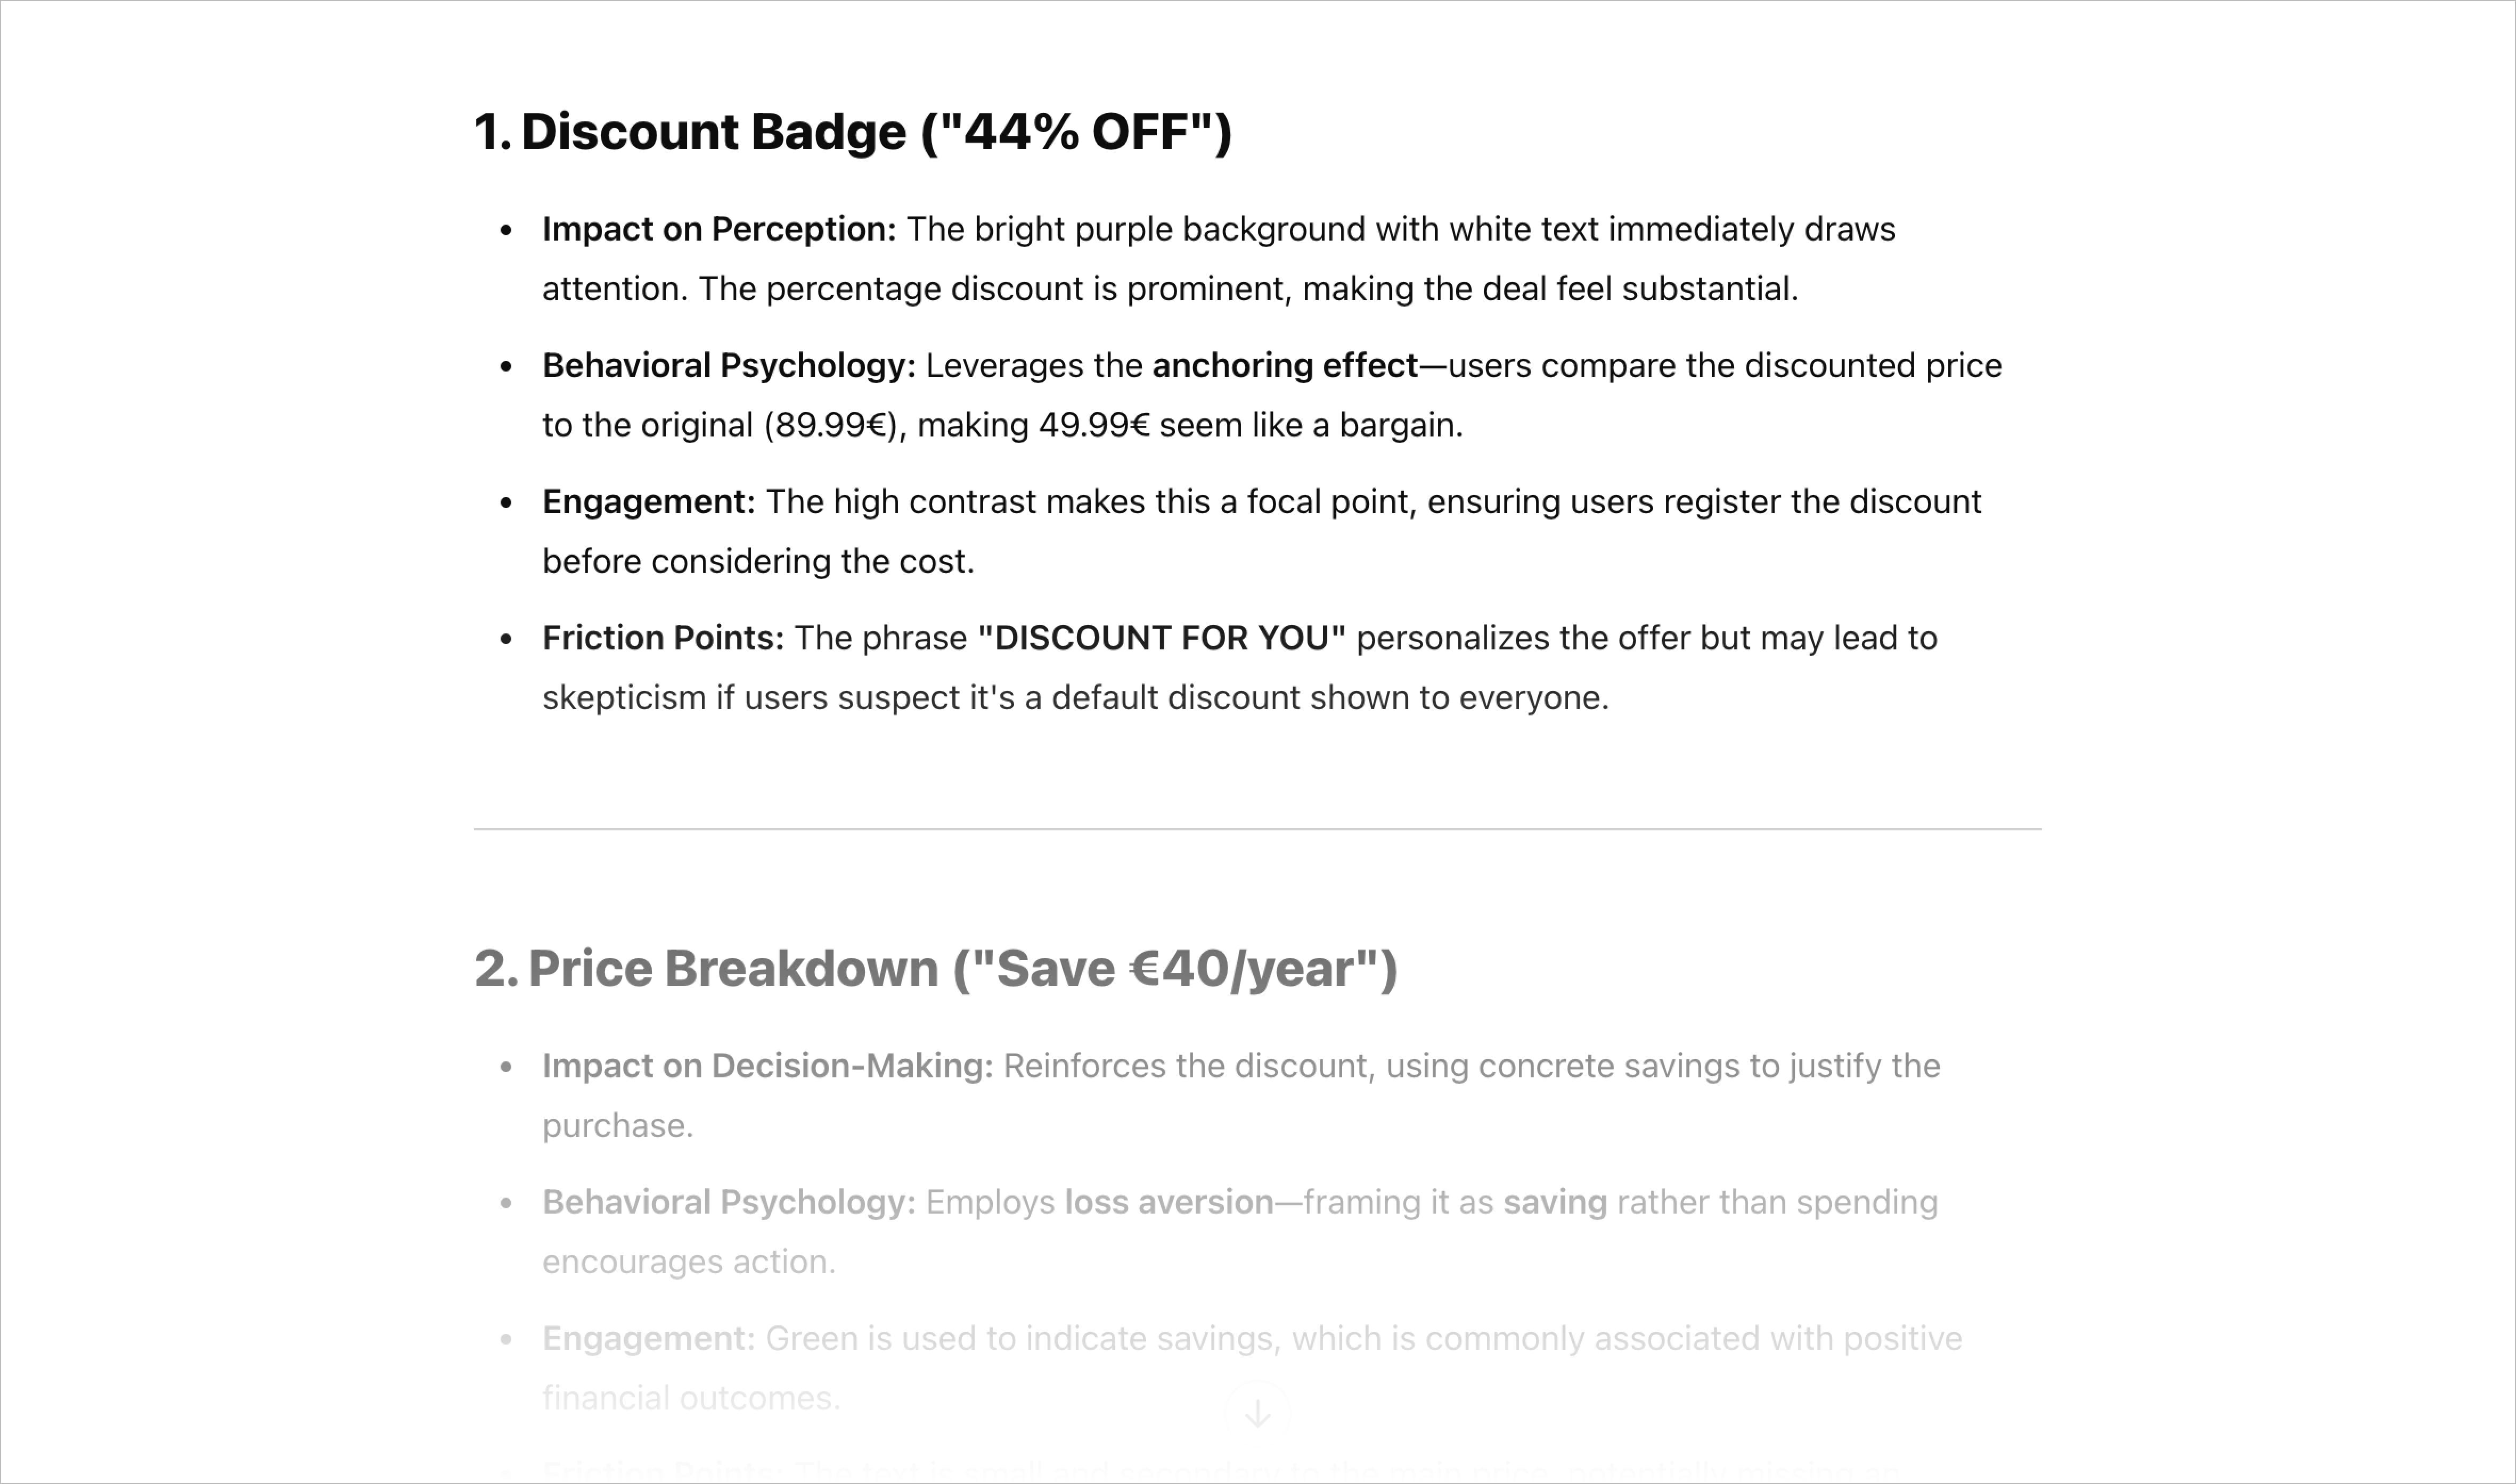Click the horizontal divider between sections
The image size is (2516, 1484).
1257,829
